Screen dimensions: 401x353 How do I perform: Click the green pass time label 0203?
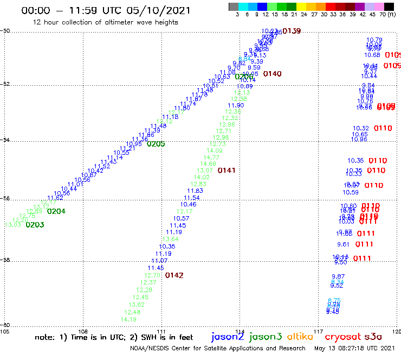[35, 225]
